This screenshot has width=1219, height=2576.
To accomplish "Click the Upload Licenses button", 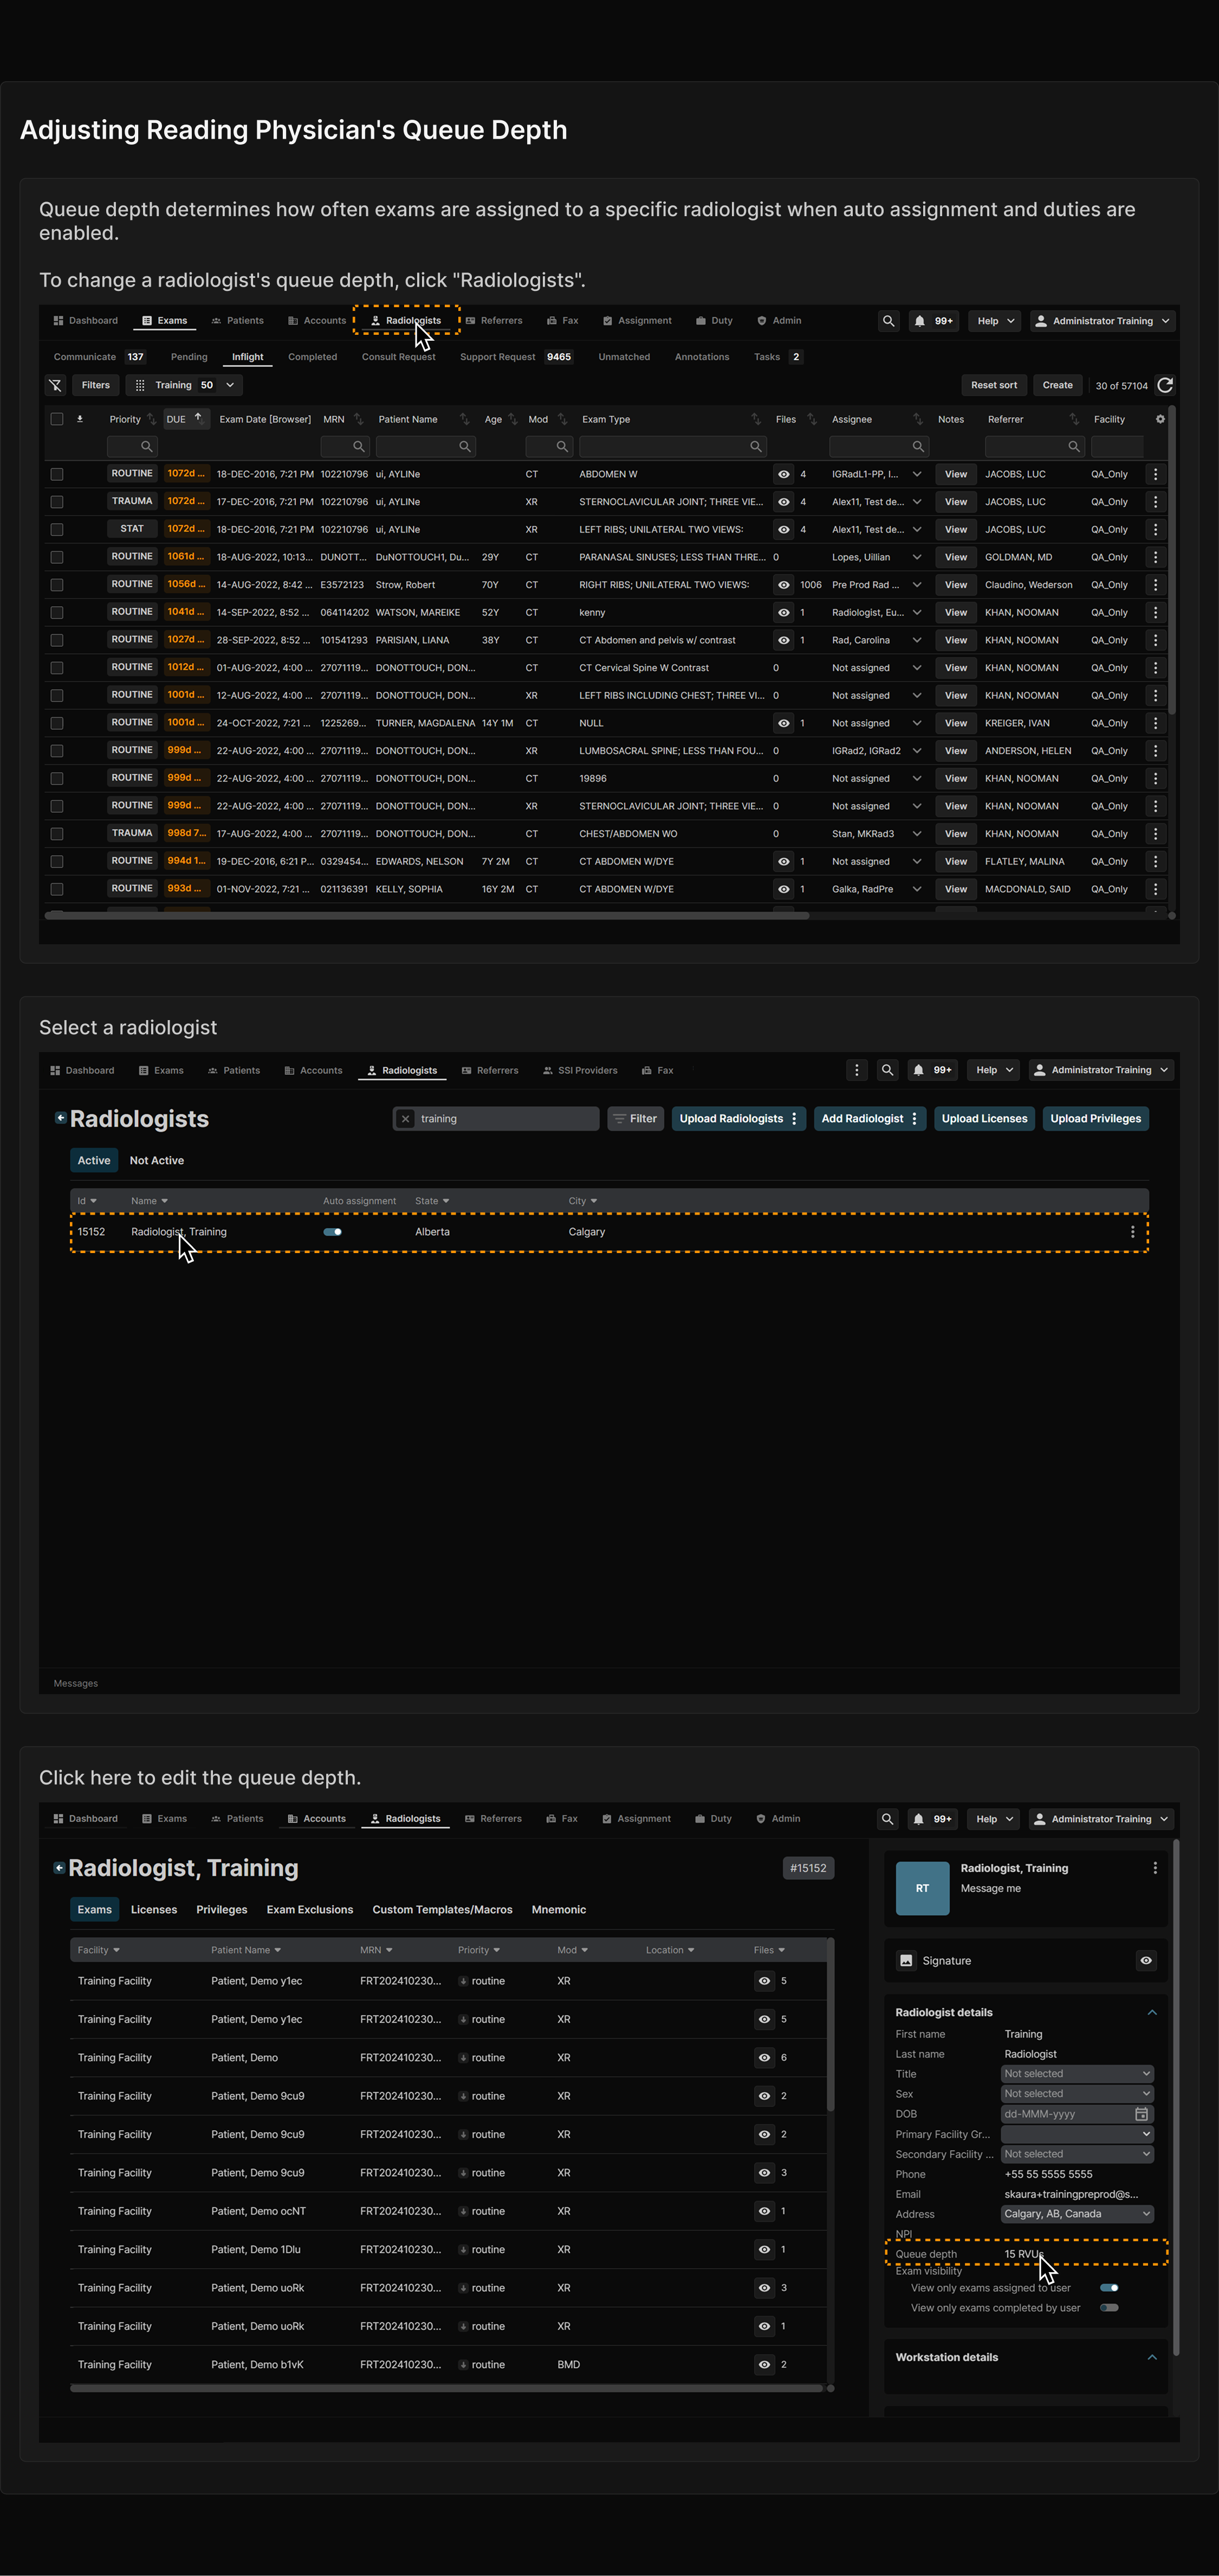I will 984,1119.
